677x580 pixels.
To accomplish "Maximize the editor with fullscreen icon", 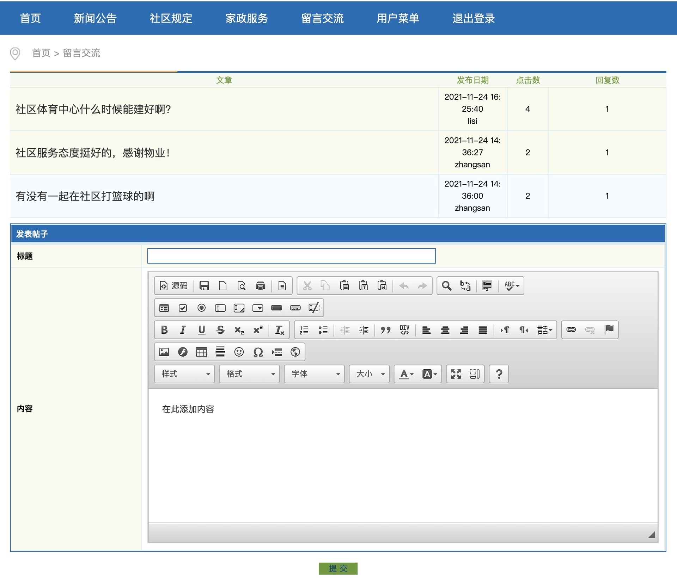I will 456,374.
